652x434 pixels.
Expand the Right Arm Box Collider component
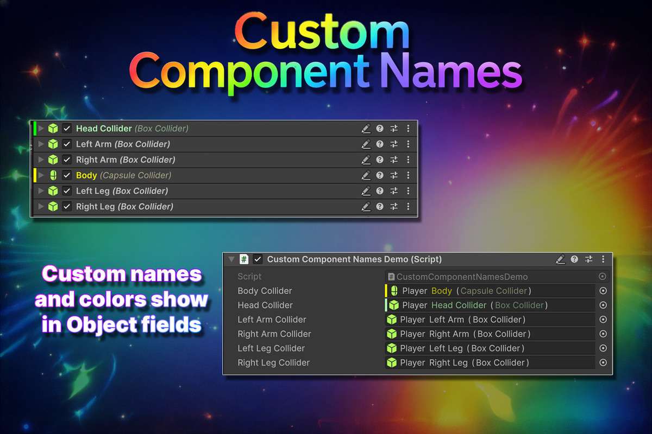coord(41,159)
